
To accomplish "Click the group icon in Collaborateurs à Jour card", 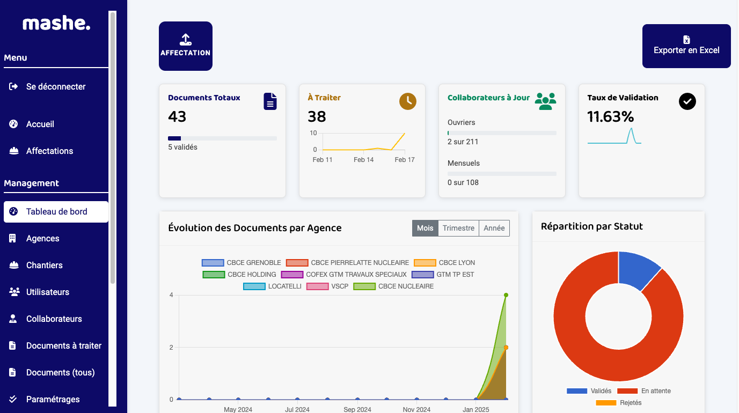I will tap(545, 101).
